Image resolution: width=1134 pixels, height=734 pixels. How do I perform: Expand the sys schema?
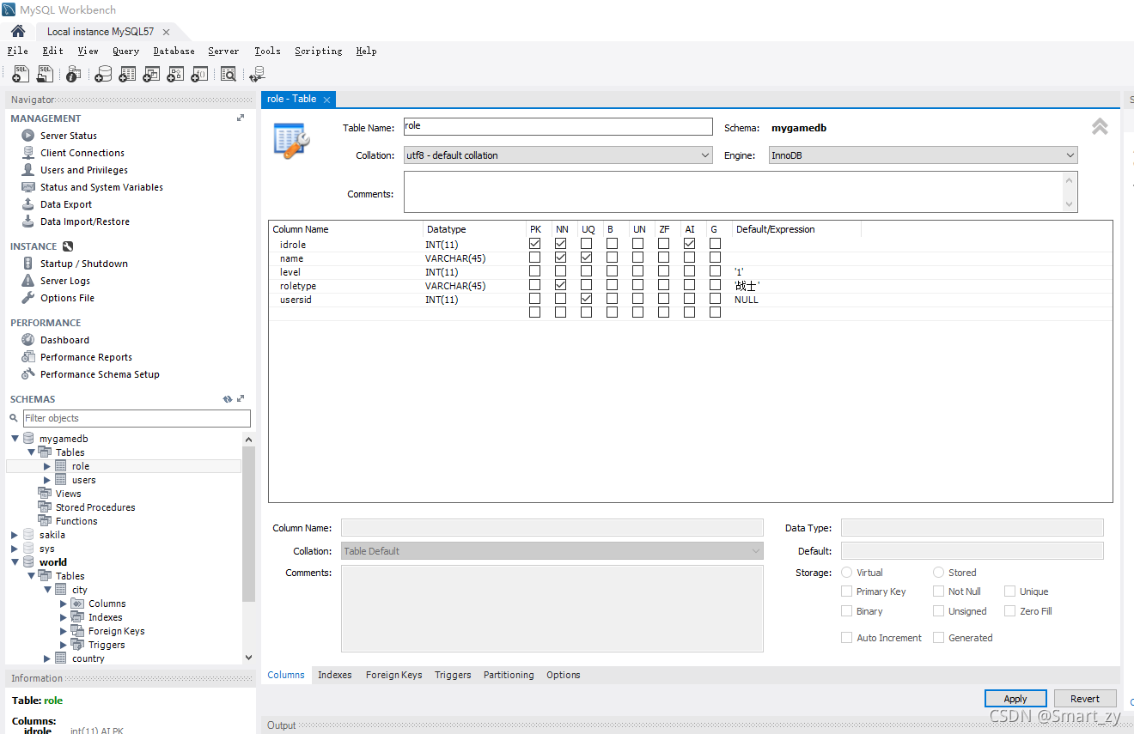15,549
